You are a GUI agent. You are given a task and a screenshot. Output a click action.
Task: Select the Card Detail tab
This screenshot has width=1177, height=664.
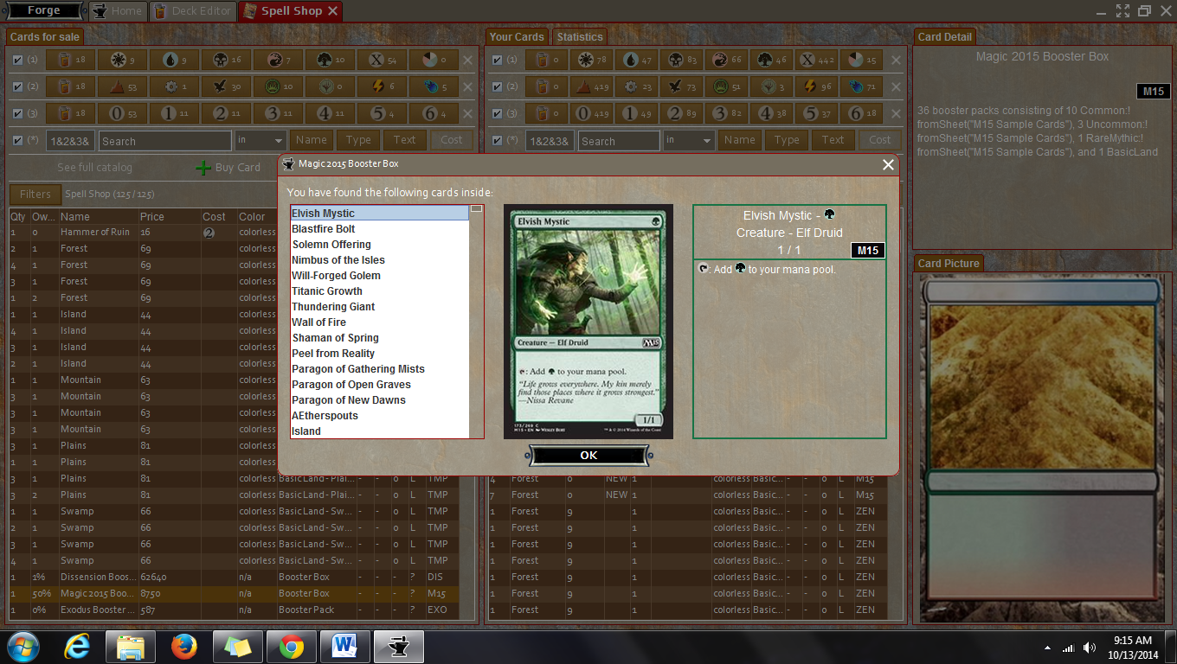coord(945,36)
